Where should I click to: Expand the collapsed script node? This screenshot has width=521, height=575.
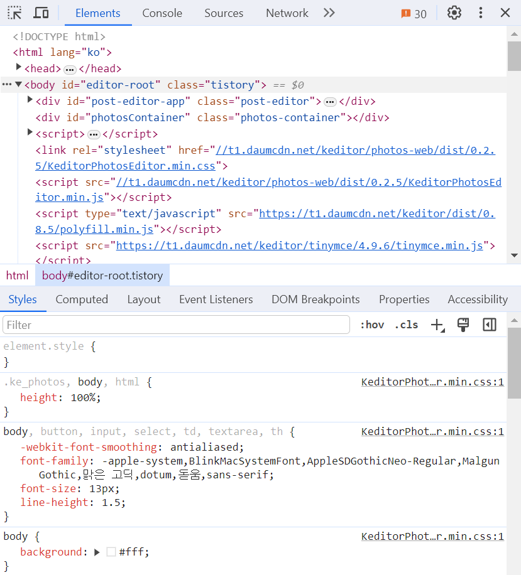[30, 132]
